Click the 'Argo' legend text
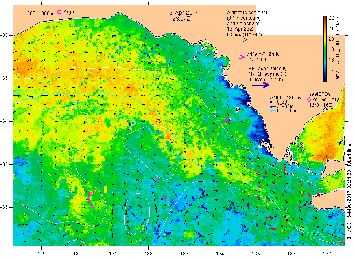The width and height of the screenshot is (354, 259). click(68, 12)
